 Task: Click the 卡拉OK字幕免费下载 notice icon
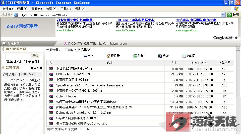pyautogui.click(x=65, y=44)
